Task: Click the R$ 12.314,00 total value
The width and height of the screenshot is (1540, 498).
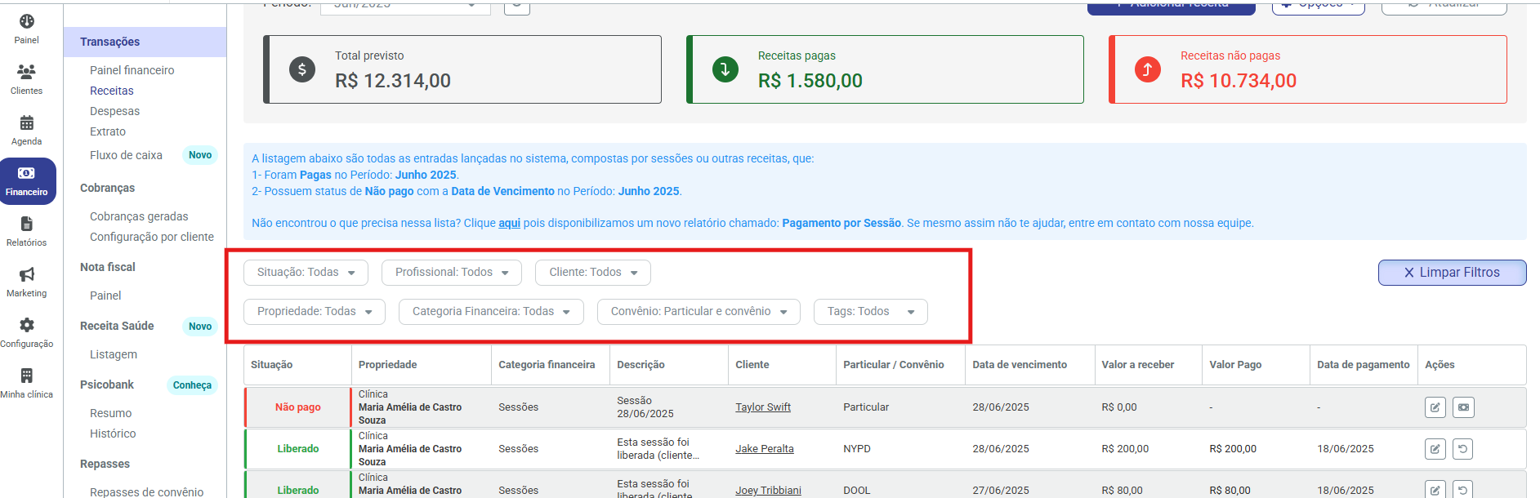Action: [393, 81]
